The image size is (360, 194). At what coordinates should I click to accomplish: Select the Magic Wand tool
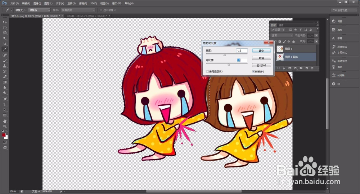coord(5,38)
